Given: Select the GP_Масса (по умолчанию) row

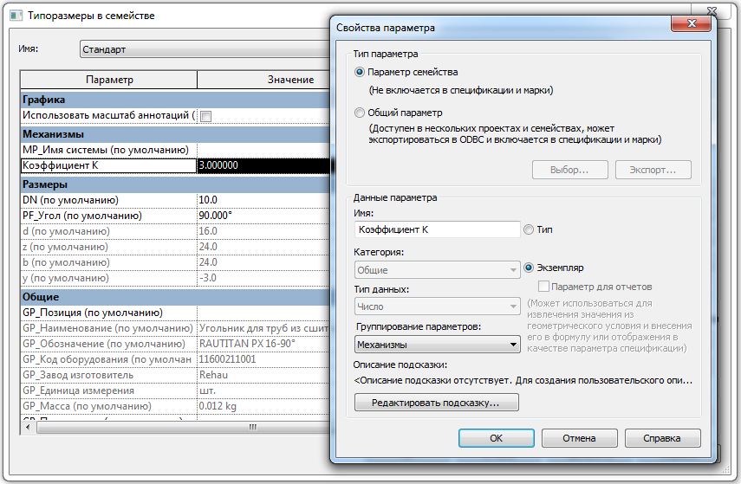Looking at the screenshot, I should pos(108,407).
